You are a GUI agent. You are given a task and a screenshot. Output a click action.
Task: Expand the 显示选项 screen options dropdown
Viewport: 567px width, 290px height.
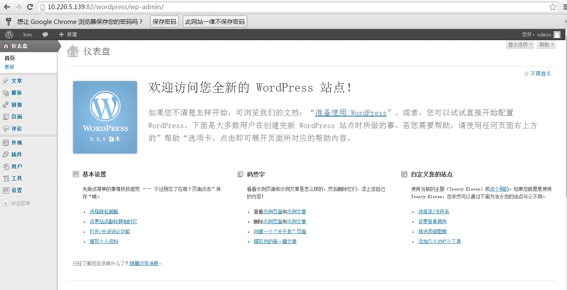click(x=520, y=45)
